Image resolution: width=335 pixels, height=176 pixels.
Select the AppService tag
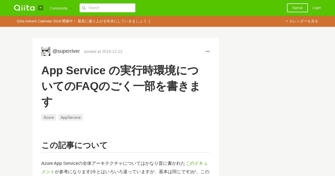71,117
